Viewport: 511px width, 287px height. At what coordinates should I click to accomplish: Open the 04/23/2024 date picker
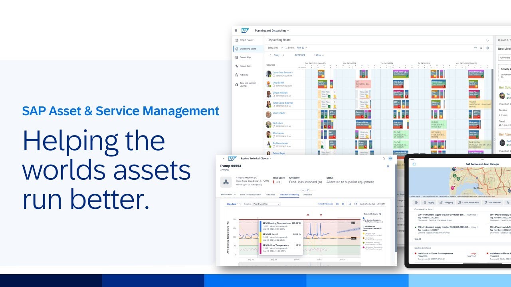click(300, 55)
